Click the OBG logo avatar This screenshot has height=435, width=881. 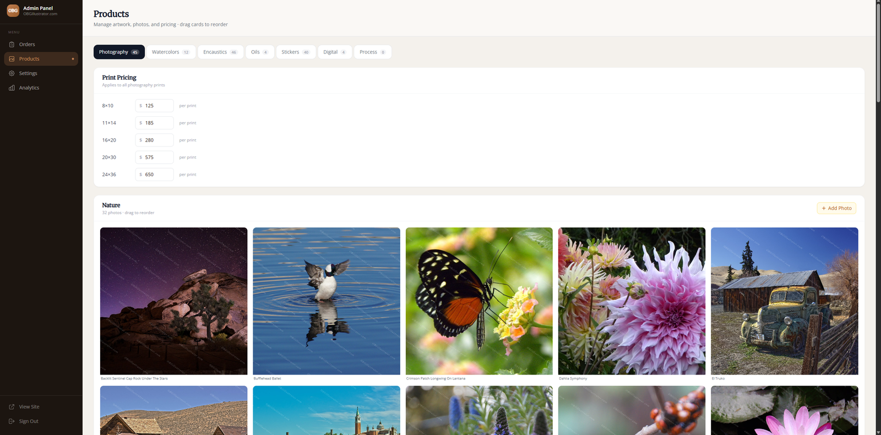[x=13, y=10]
